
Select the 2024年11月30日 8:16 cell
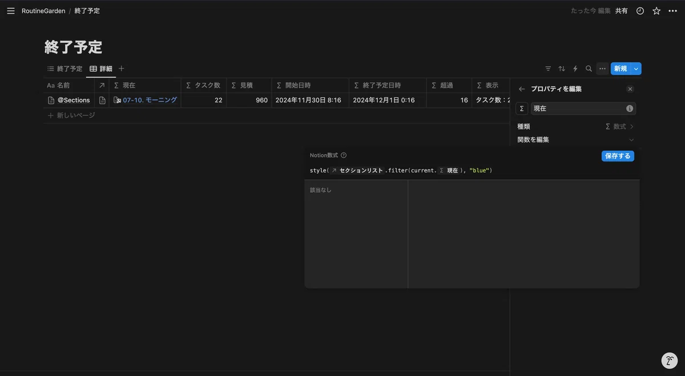310,100
